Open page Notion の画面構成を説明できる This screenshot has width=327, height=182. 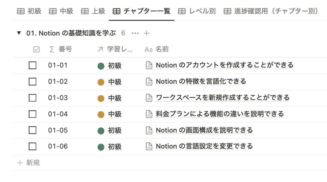click(x=204, y=130)
